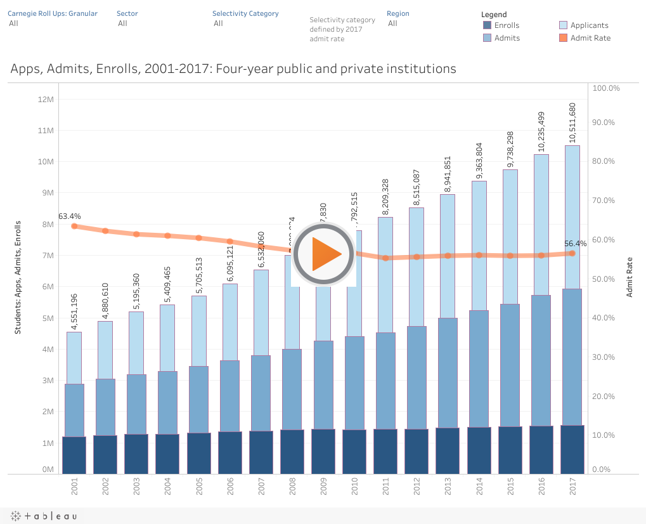This screenshot has height=524, width=646.
Task: Click the Selectivity Category header text
Action: click(x=245, y=13)
